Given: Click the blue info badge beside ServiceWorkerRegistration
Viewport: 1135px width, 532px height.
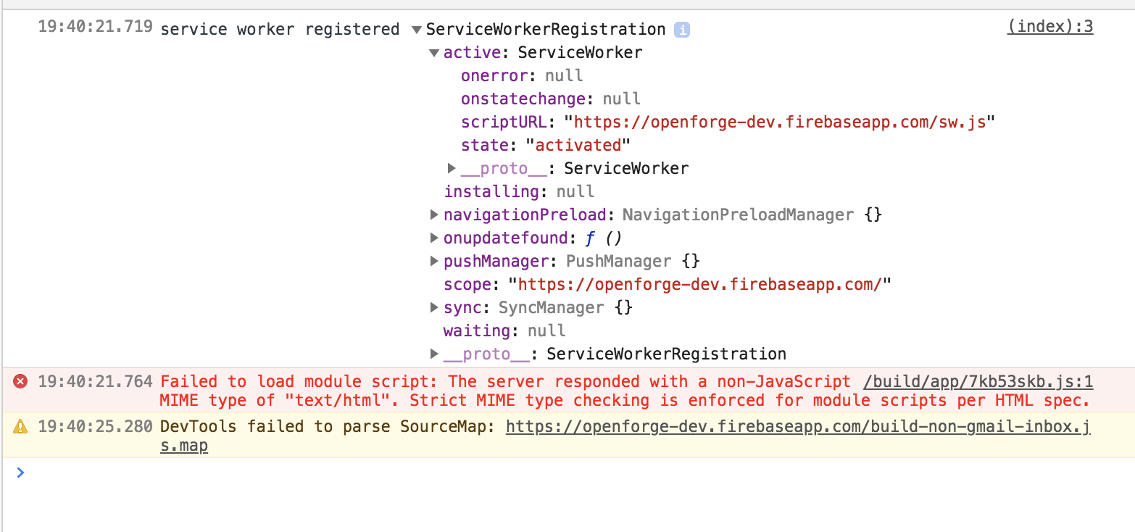Looking at the screenshot, I should pyautogui.click(x=681, y=29).
